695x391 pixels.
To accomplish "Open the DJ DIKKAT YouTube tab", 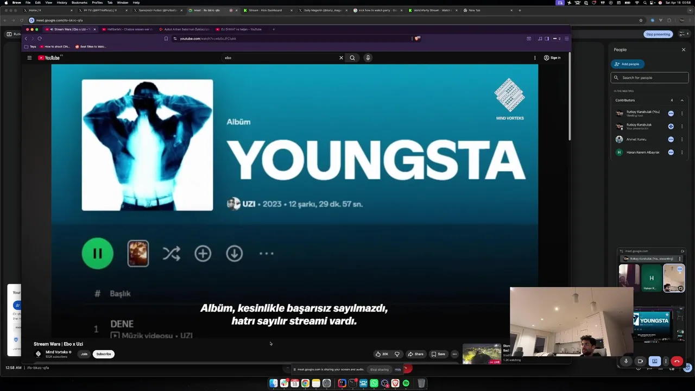I will pyautogui.click(x=241, y=29).
